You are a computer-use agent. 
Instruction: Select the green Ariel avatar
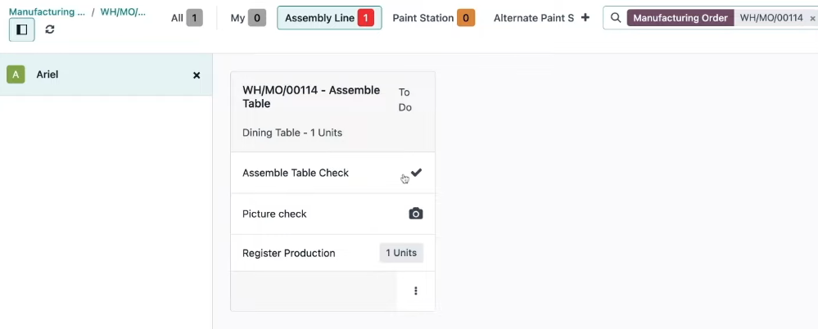coord(16,74)
